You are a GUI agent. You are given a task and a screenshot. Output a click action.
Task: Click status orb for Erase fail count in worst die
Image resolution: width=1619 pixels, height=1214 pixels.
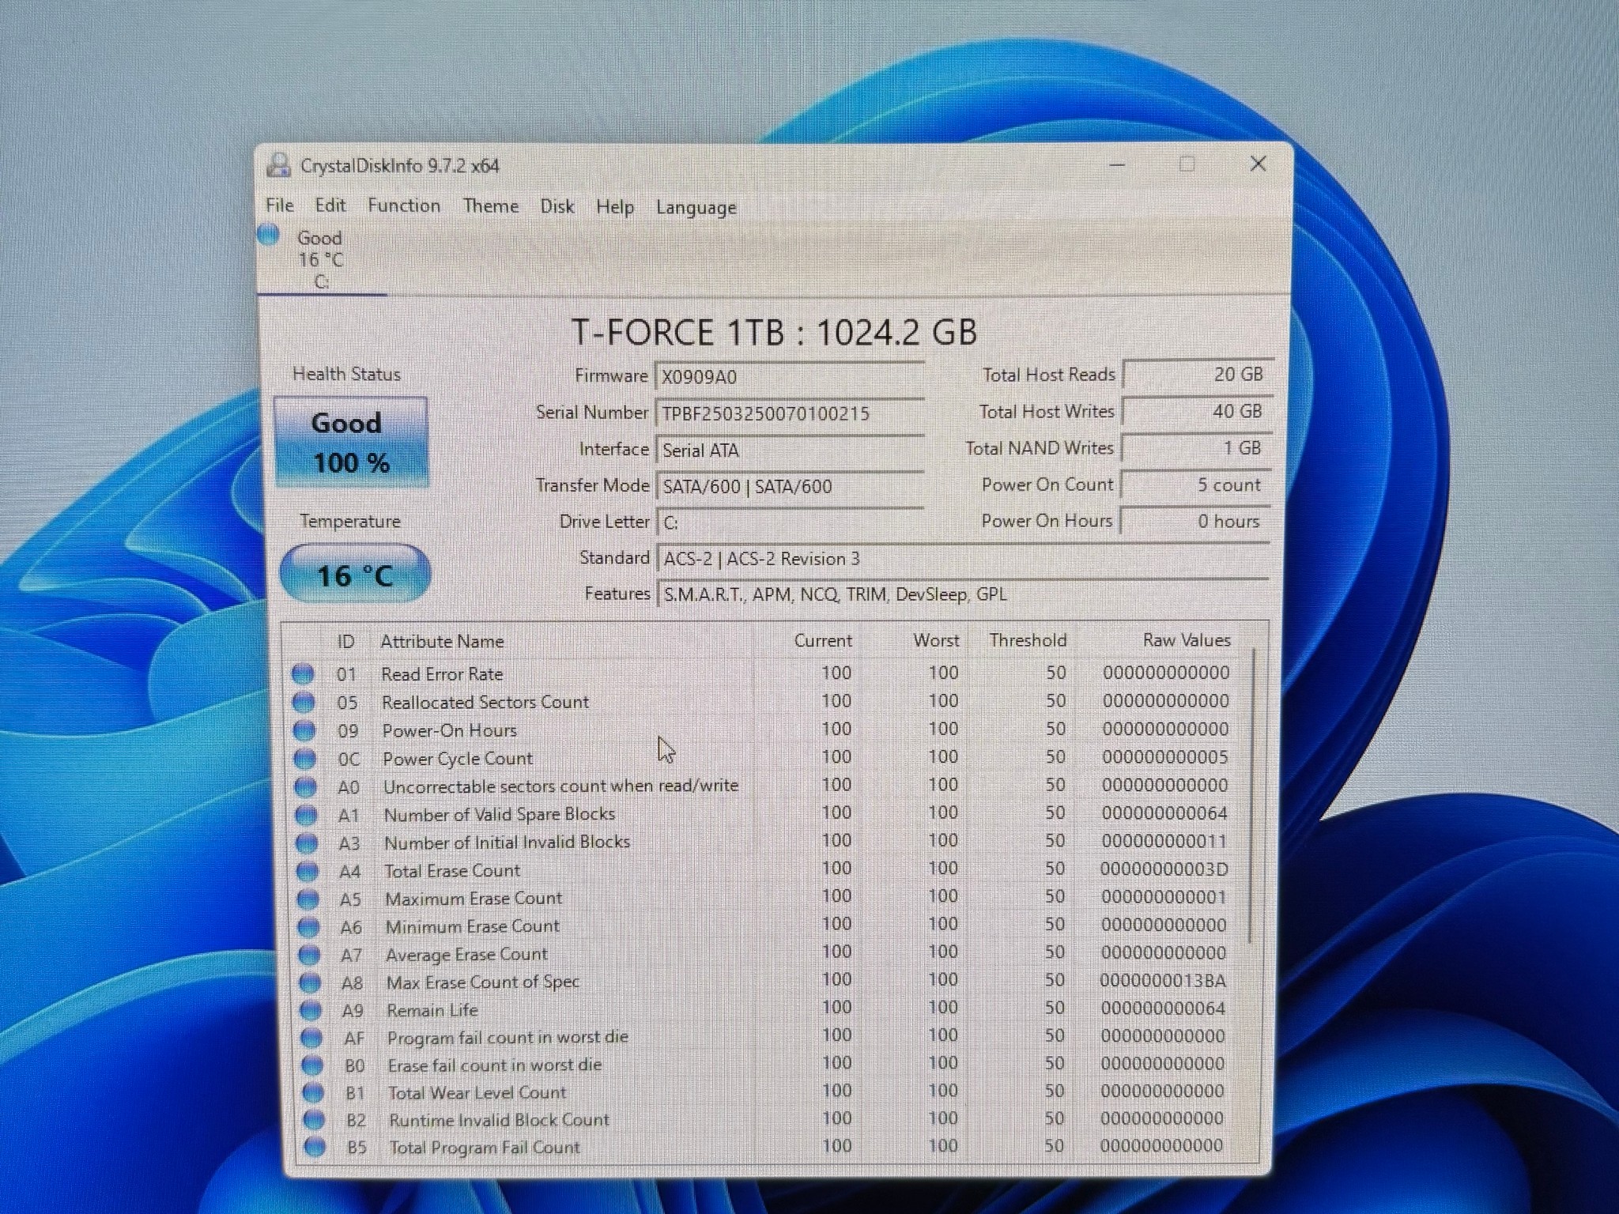click(313, 1065)
